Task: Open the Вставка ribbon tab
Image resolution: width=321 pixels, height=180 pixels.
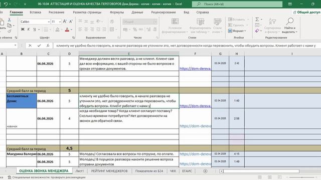Action: [36, 12]
